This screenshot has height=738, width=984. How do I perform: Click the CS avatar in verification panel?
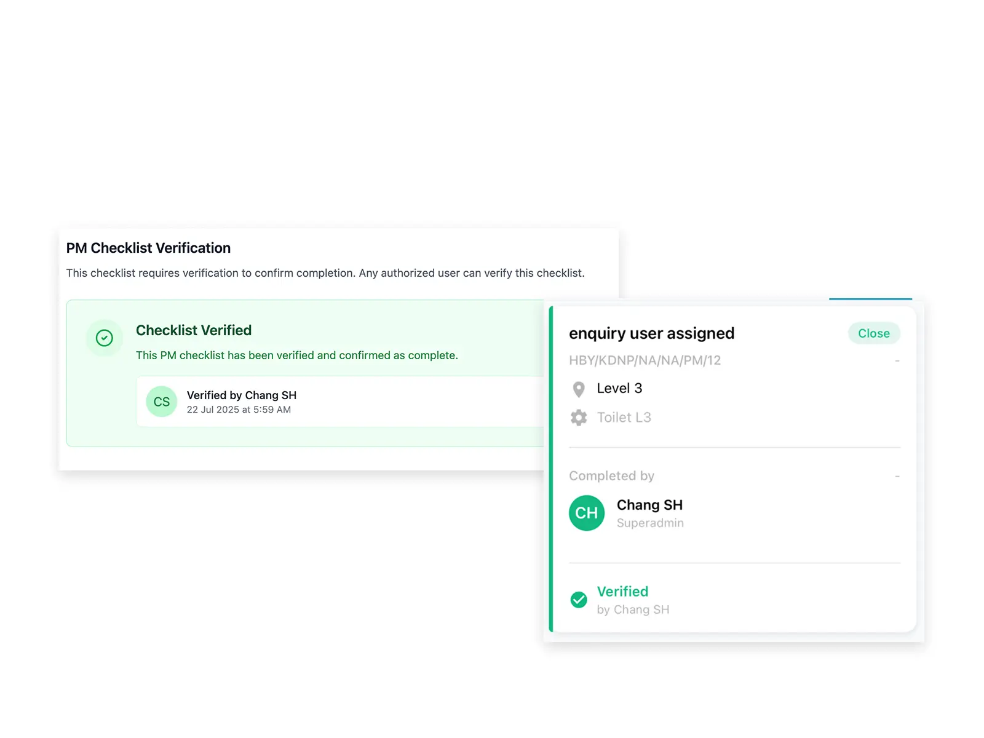(162, 402)
